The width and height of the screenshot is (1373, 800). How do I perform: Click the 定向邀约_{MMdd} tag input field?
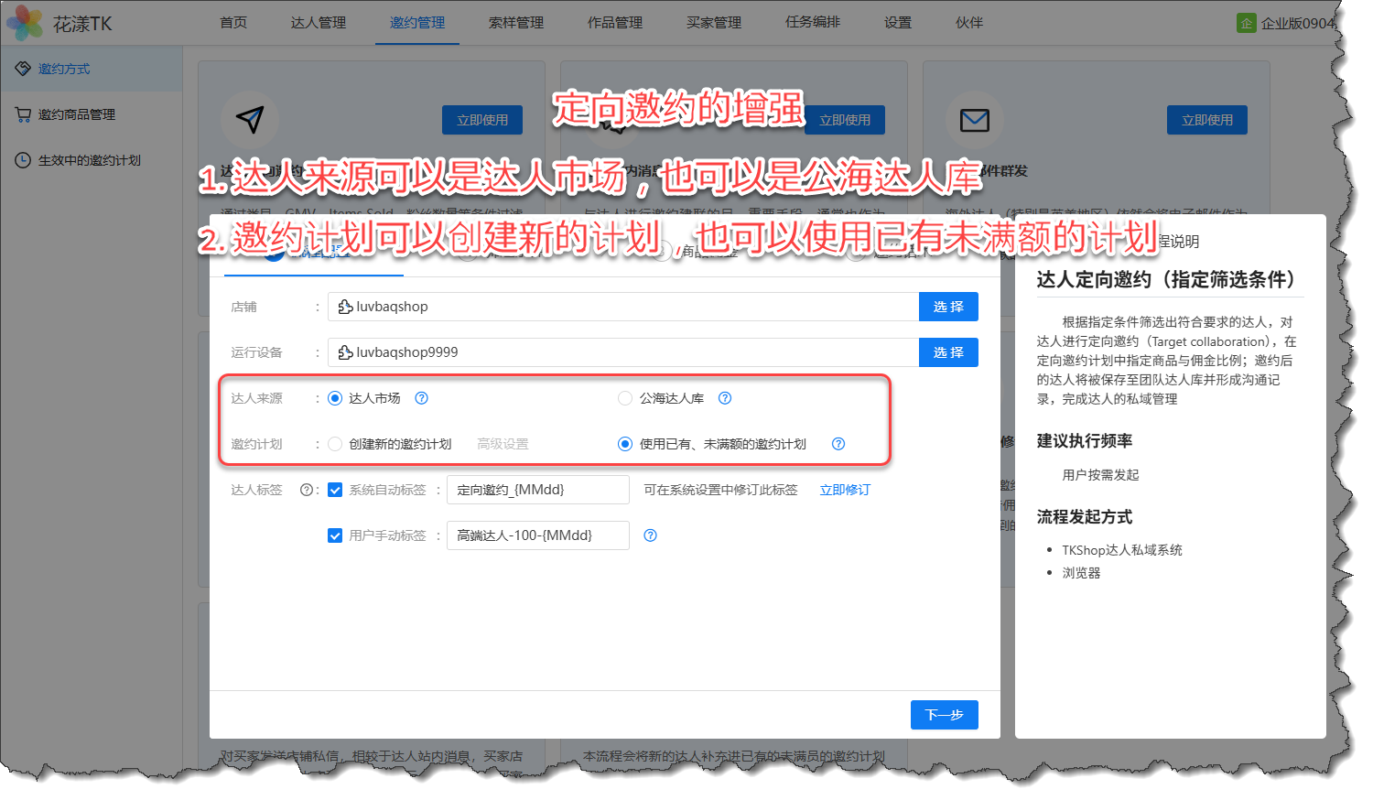point(537,490)
